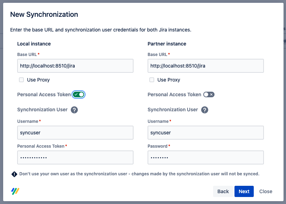This screenshot has width=286, height=204.
Task: Click the local instance Username field
Action: coord(75,133)
